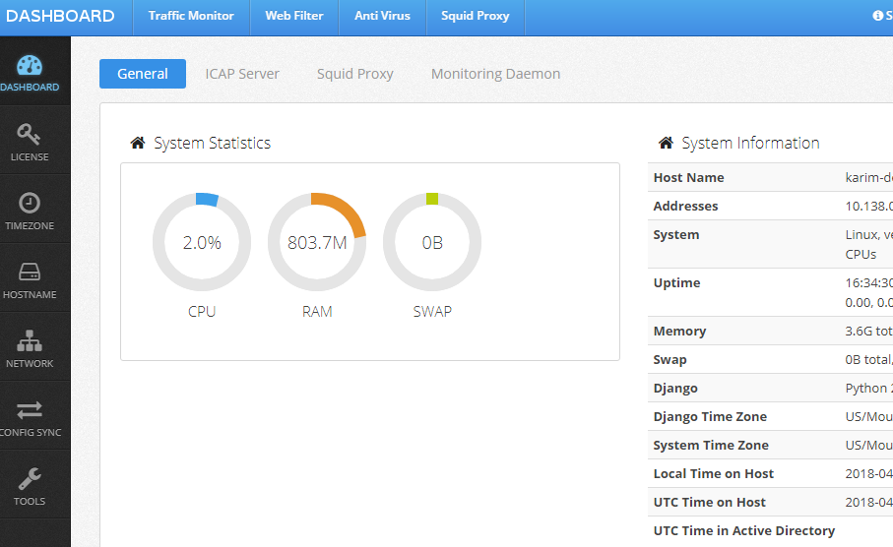
Task: Open Anti Virus in top menu
Action: 382,16
